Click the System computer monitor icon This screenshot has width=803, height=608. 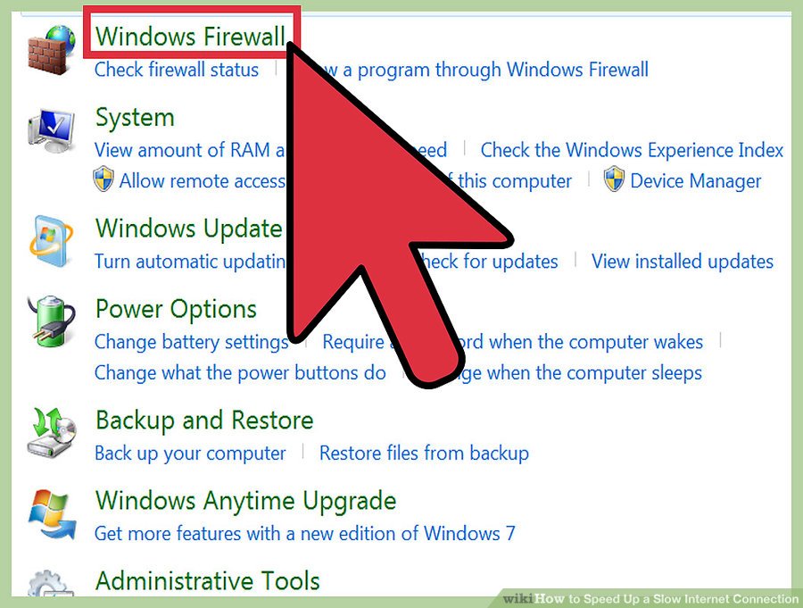tap(51, 130)
